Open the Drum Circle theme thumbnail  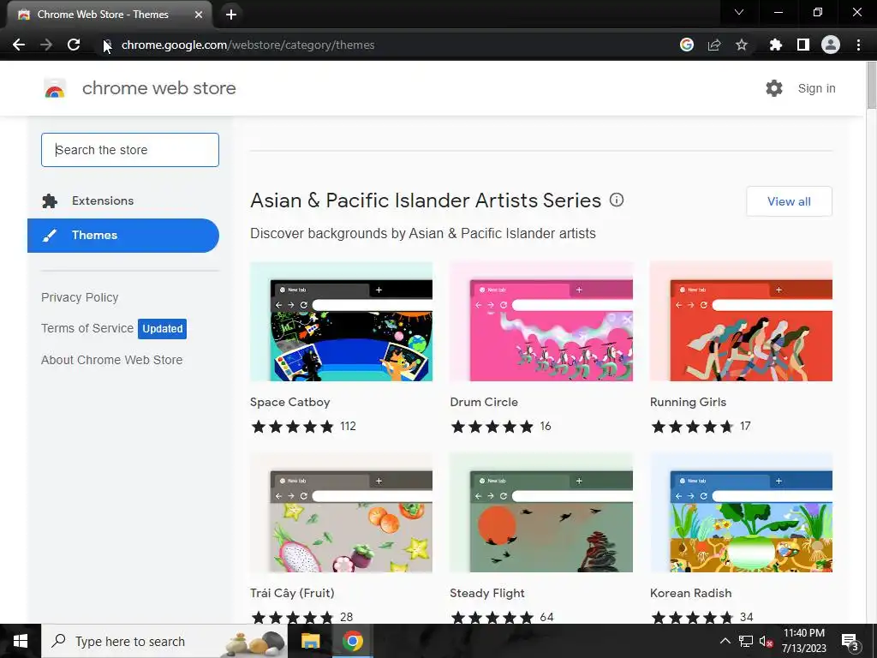[541, 322]
